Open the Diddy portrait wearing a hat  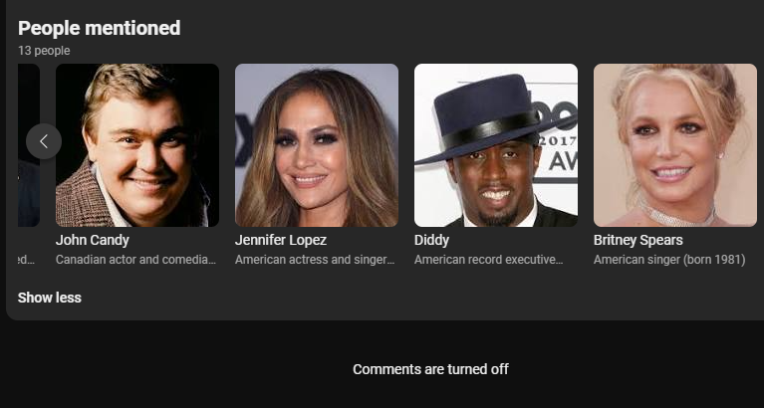tap(496, 145)
